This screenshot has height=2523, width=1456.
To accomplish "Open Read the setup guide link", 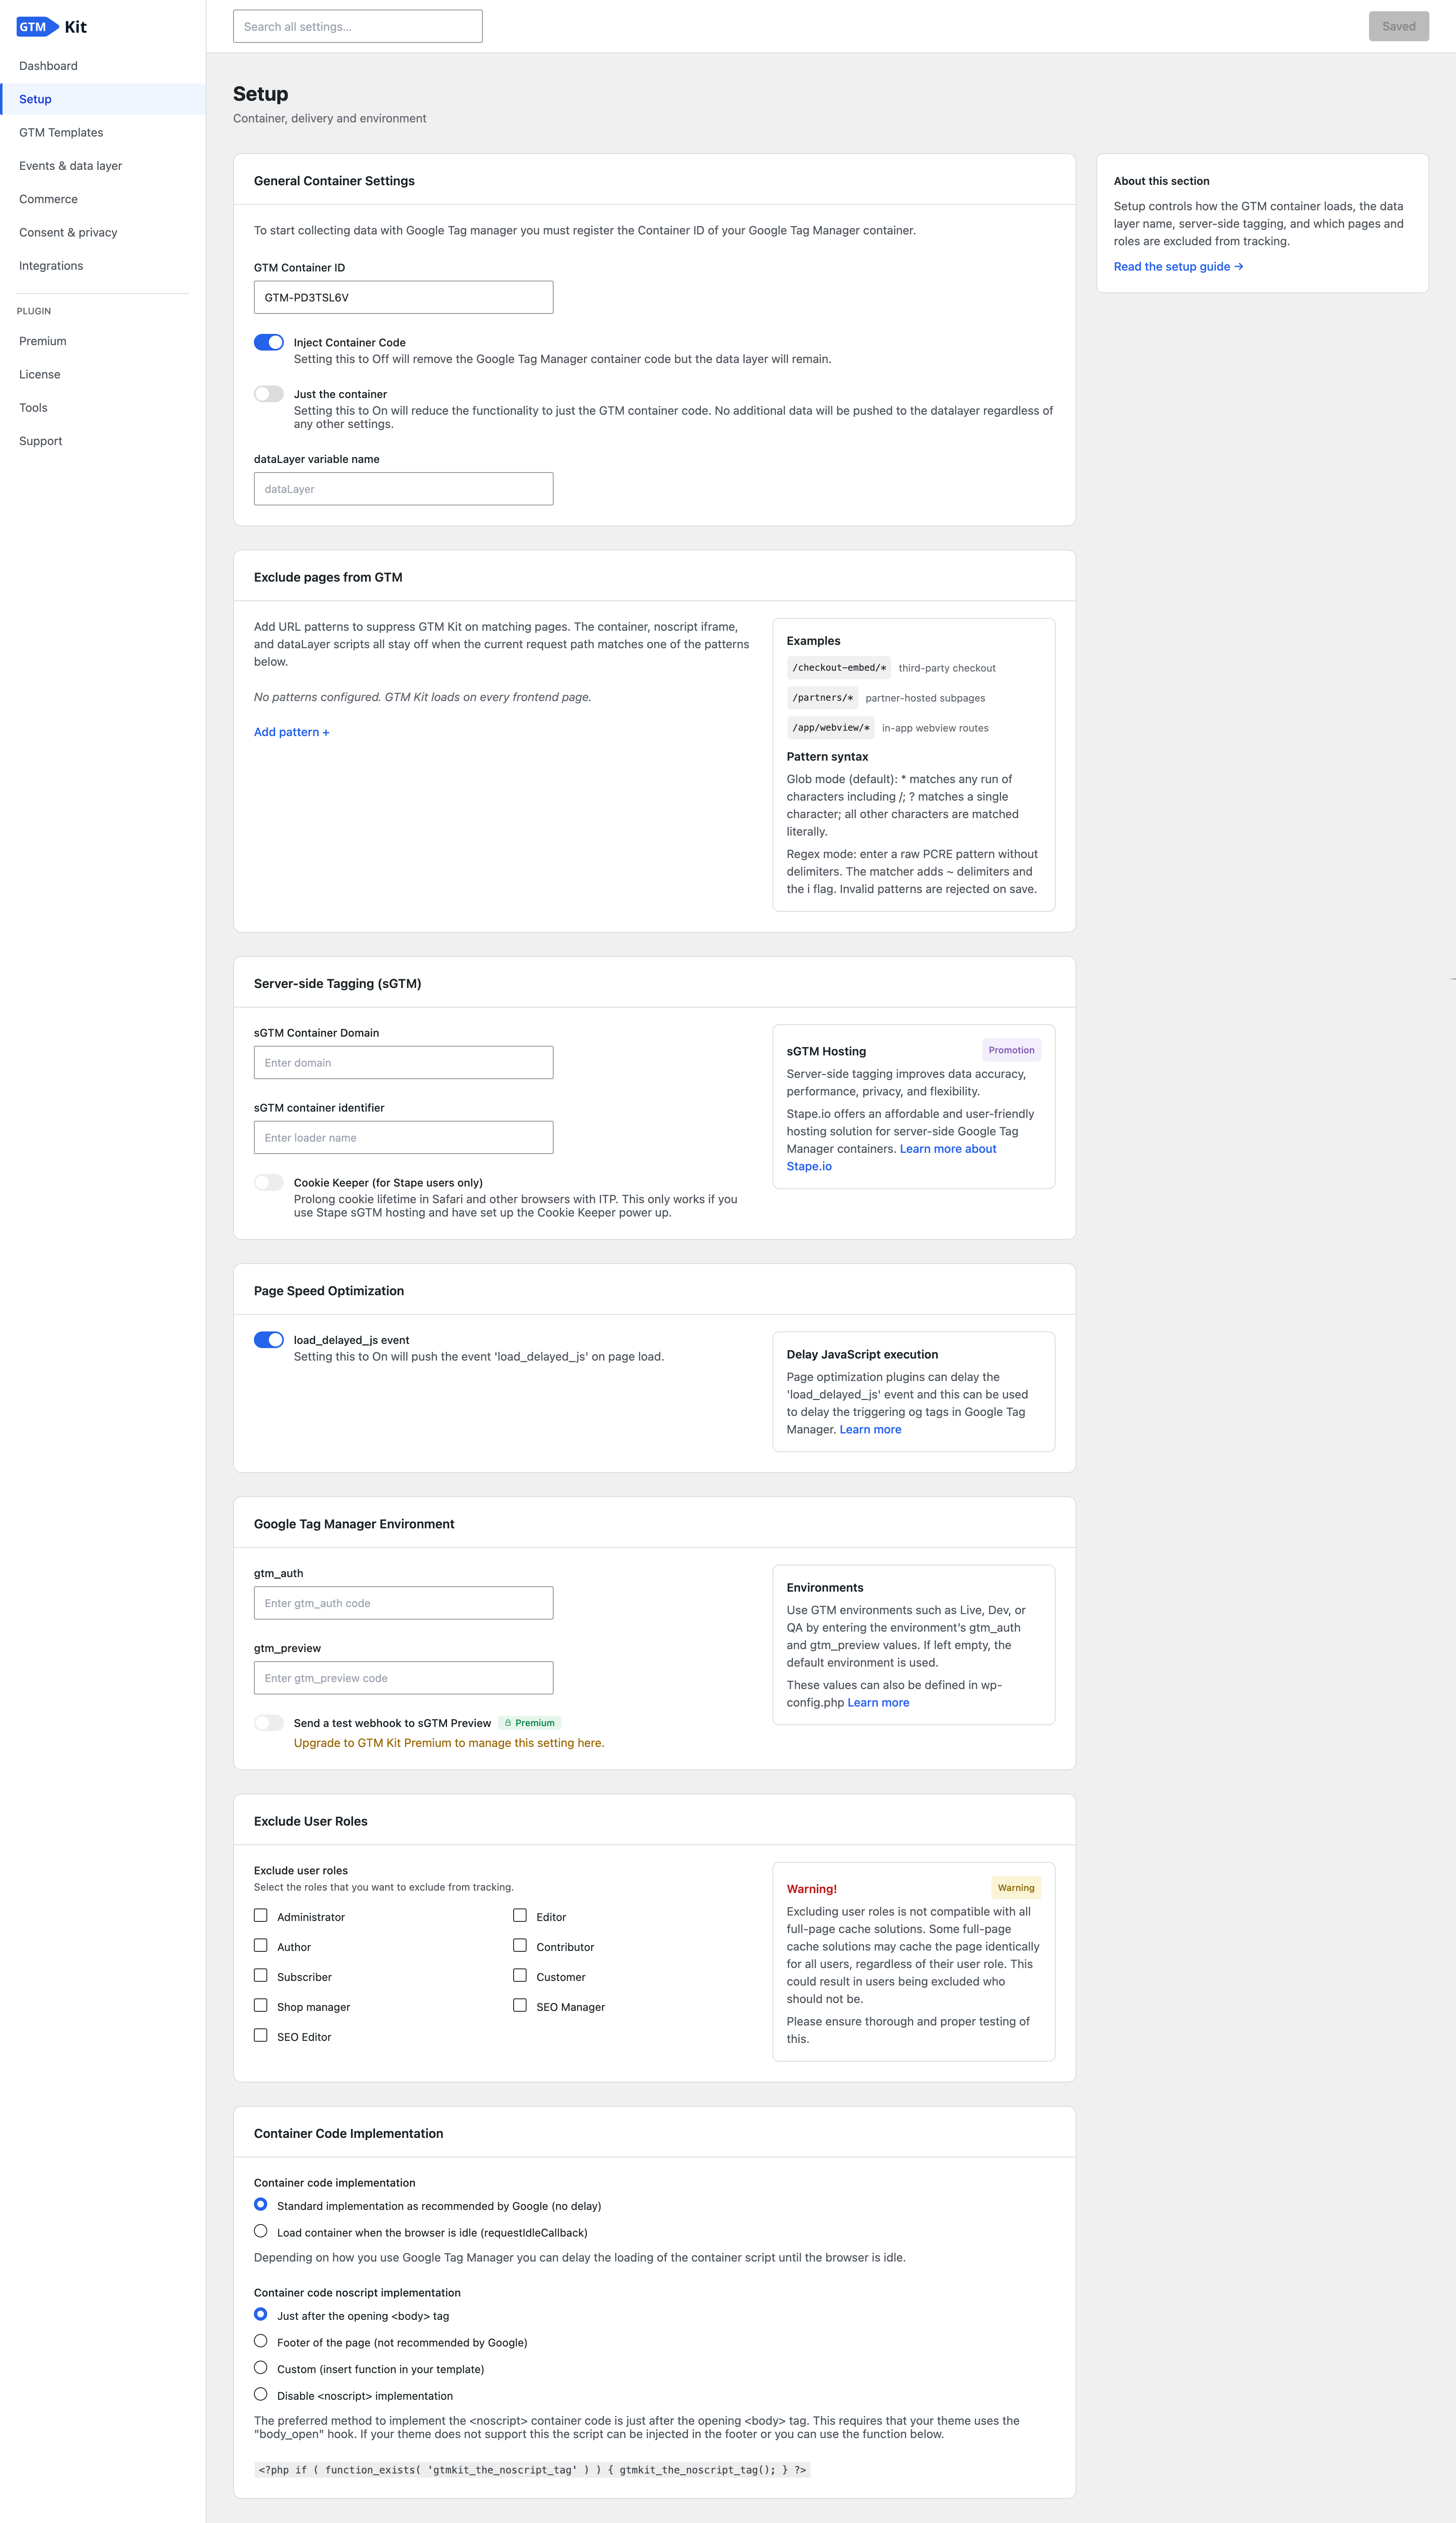I will point(1179,267).
